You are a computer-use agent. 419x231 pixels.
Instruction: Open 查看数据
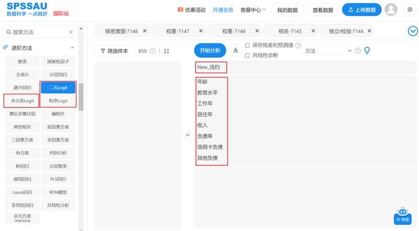pos(323,10)
